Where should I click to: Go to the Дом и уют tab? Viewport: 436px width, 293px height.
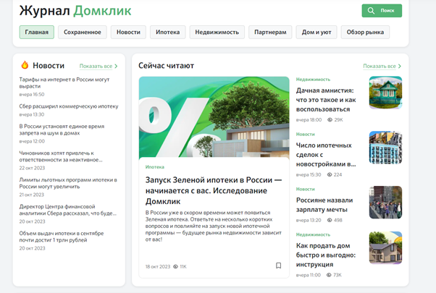click(316, 32)
